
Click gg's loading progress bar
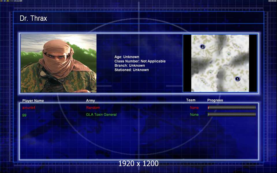pyautogui.click(x=232, y=114)
